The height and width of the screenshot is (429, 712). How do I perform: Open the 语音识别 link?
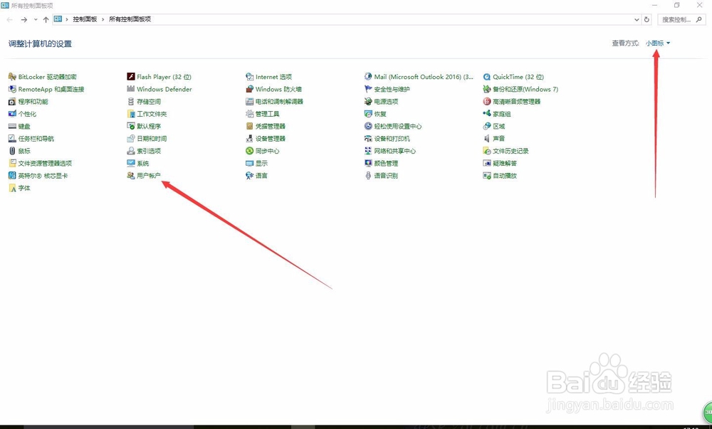point(385,176)
